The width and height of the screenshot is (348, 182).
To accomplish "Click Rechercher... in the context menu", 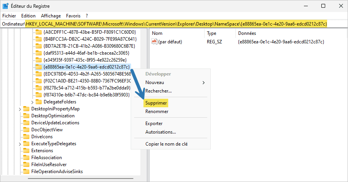I will click(x=158, y=91).
